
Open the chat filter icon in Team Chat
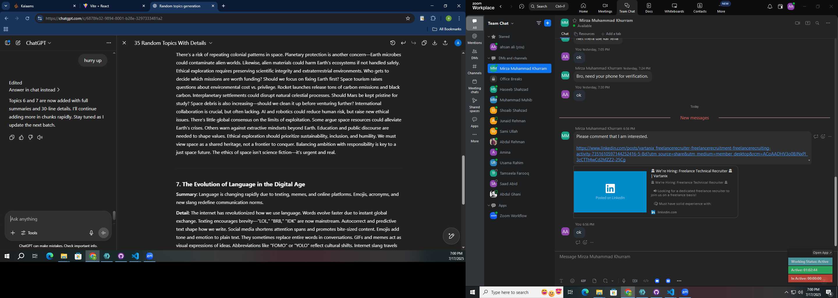(x=539, y=23)
